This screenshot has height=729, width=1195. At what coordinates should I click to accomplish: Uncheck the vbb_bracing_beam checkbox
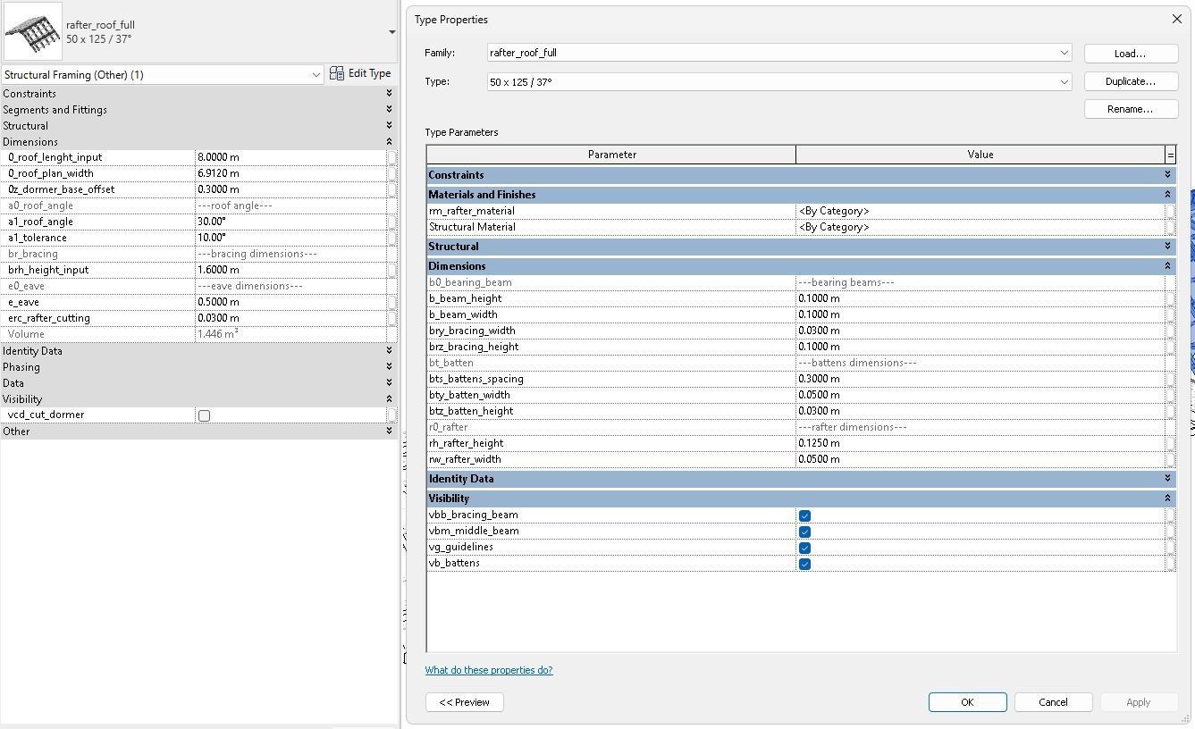point(804,515)
